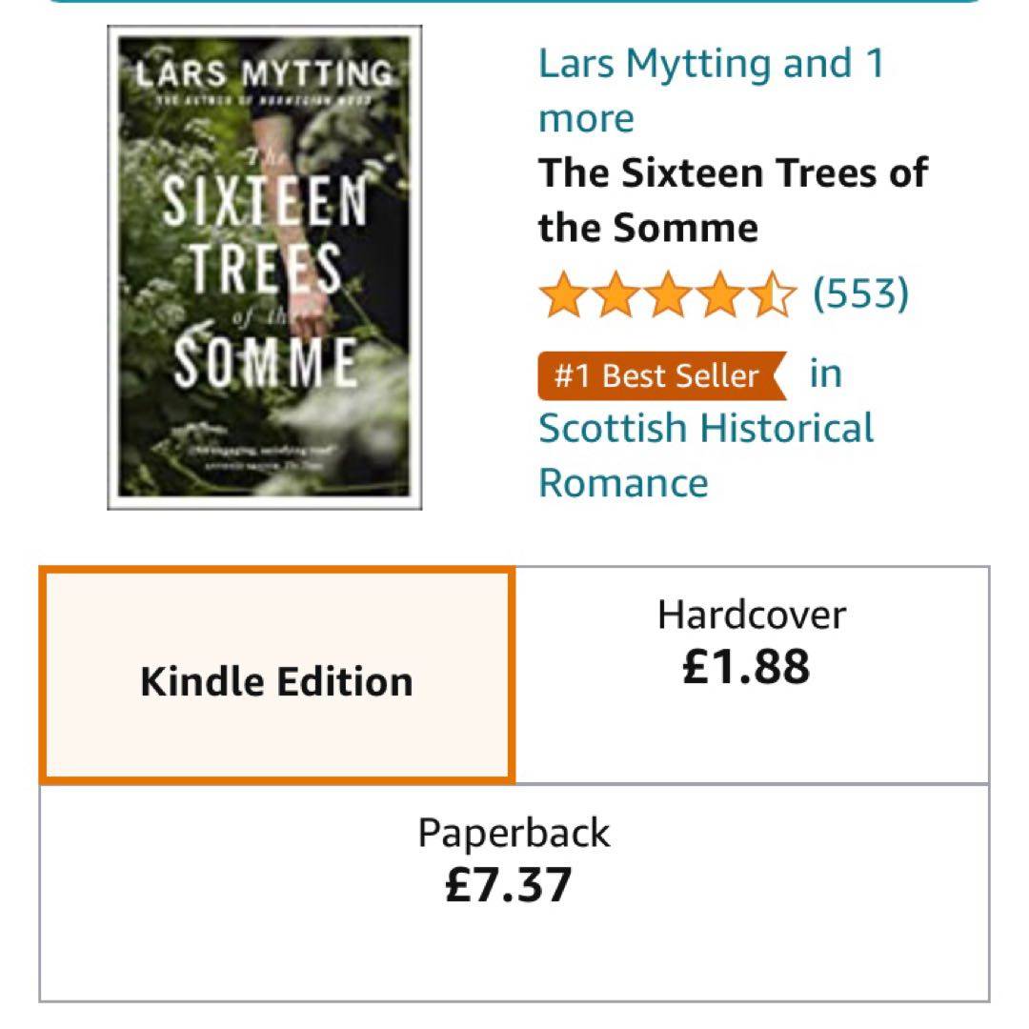Image resolution: width=1029 pixels, height=1029 pixels.
Task: Click the second gold rating star
Action: pyautogui.click(x=615, y=294)
